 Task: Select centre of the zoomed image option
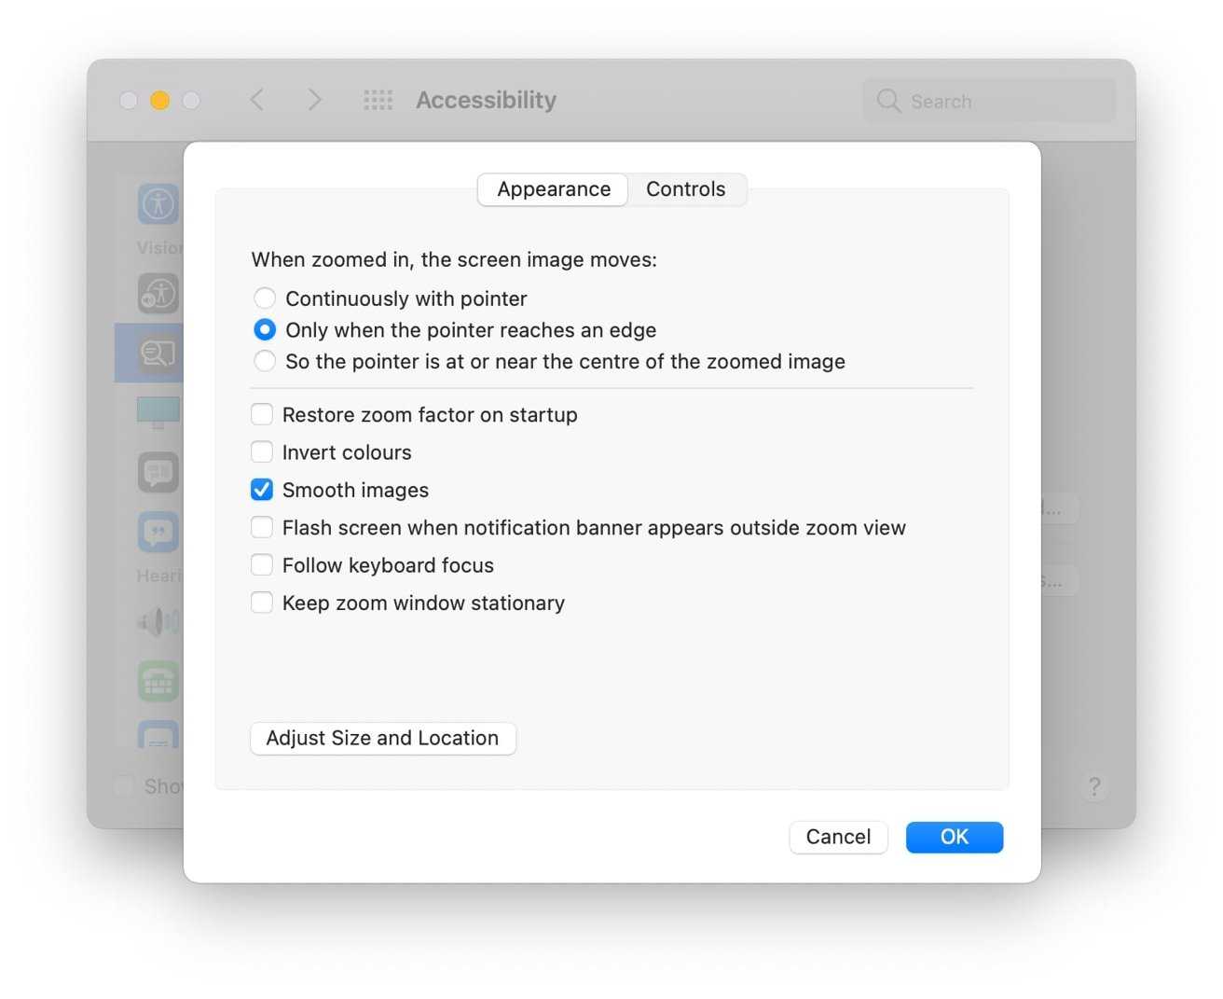point(265,361)
